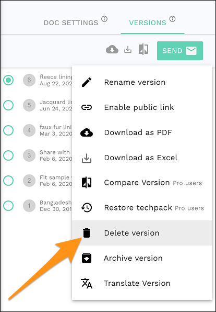Click the 'faux fur' version name
Screen dimensions: 216x312
tap(56, 127)
